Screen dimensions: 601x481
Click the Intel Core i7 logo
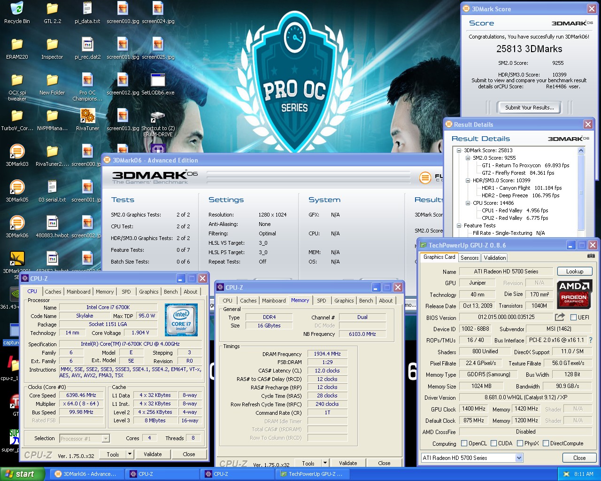pos(181,319)
